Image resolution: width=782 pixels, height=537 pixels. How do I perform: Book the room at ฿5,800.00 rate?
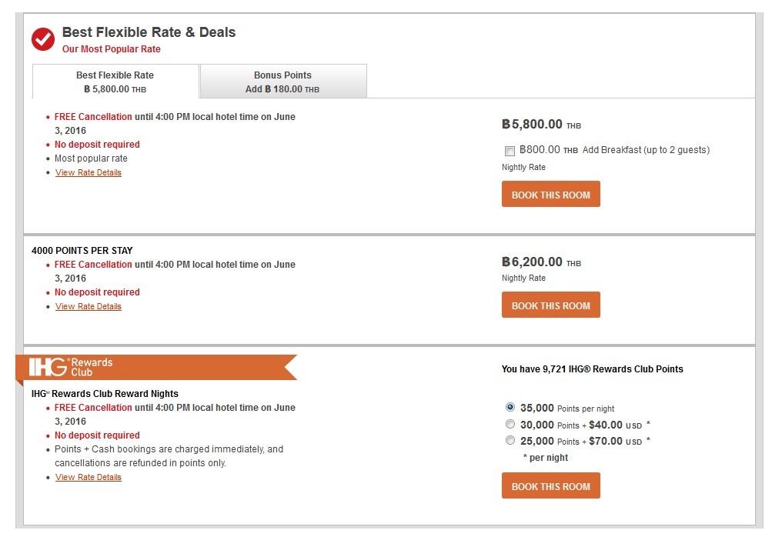[x=550, y=195]
